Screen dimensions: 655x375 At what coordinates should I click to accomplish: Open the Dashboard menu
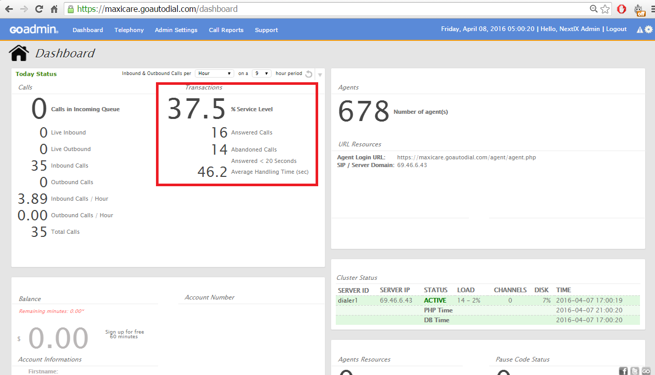[88, 30]
